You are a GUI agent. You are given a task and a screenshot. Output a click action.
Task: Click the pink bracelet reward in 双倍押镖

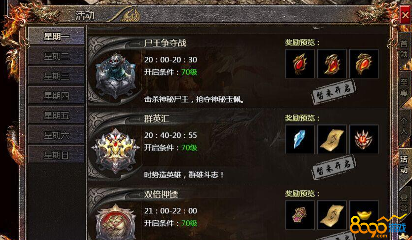pyautogui.click(x=300, y=215)
